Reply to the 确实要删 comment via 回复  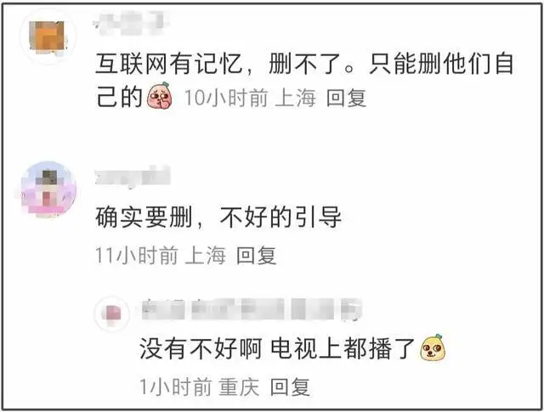[256, 256]
